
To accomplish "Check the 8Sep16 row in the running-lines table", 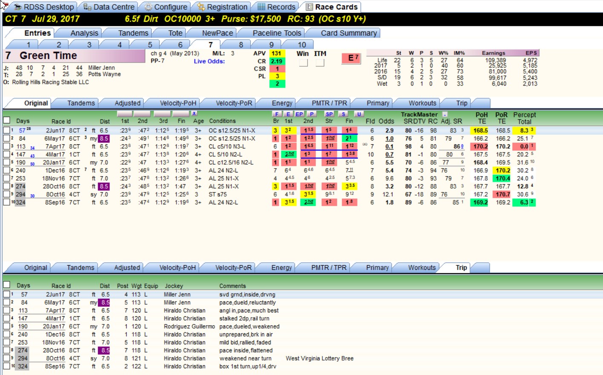I will tap(6, 202).
